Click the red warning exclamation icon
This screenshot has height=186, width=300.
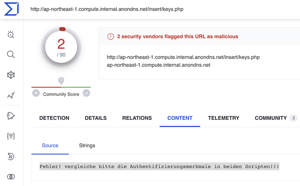(x=110, y=37)
